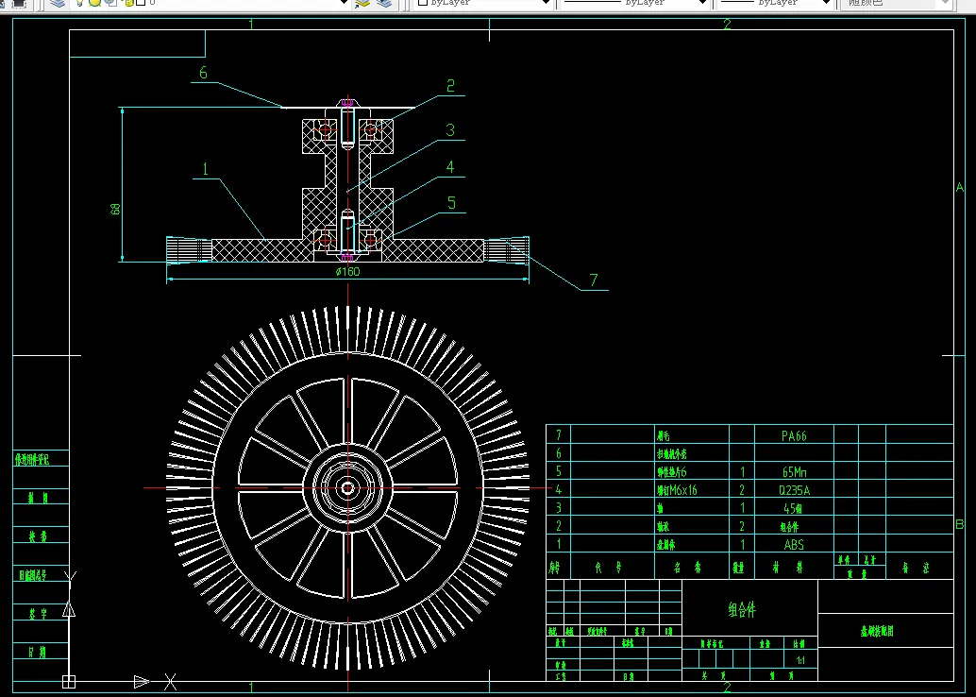Select balloon number 6 in section view
Viewport: 976px width, 697px height.
tap(203, 73)
